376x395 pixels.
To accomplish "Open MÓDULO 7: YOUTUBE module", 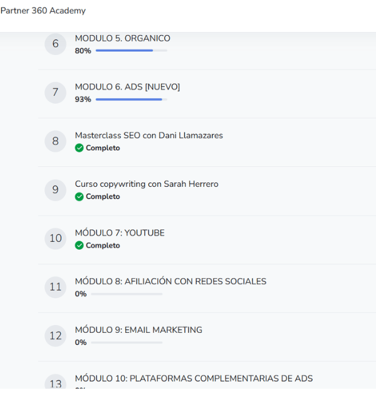I will 120,233.
